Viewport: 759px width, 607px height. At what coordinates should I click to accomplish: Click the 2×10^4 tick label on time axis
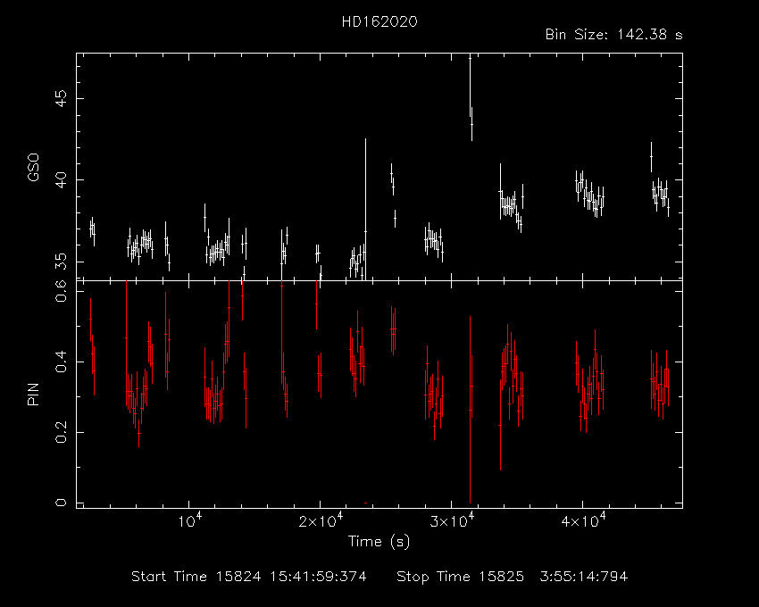(x=321, y=521)
